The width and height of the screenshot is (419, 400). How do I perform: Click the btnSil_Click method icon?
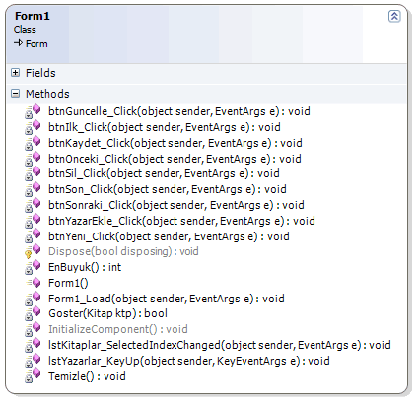(33, 173)
